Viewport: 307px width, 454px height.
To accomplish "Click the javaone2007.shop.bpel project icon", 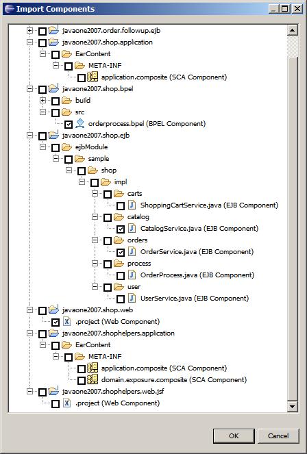I will (54, 88).
